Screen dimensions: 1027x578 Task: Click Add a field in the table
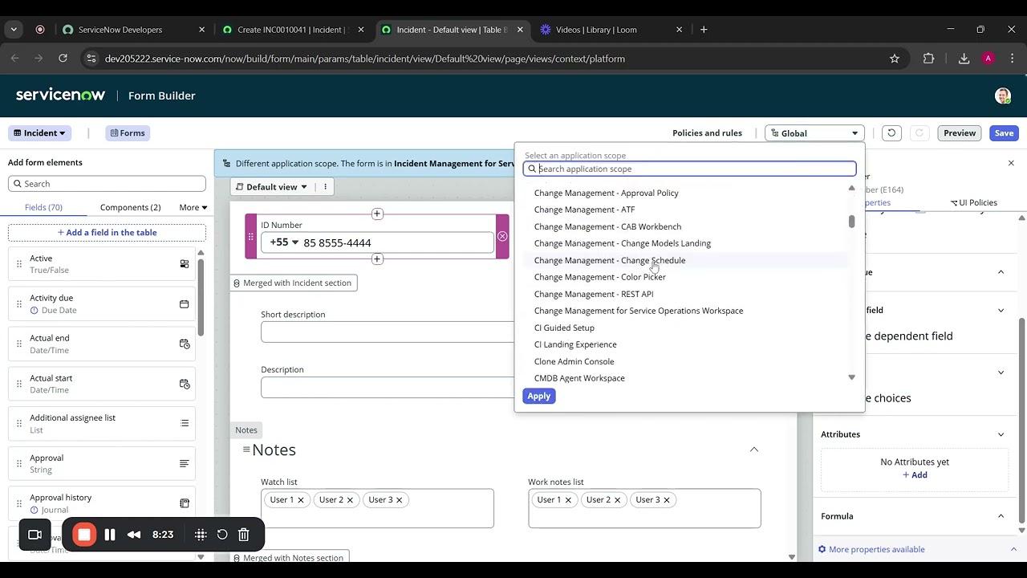click(x=107, y=233)
